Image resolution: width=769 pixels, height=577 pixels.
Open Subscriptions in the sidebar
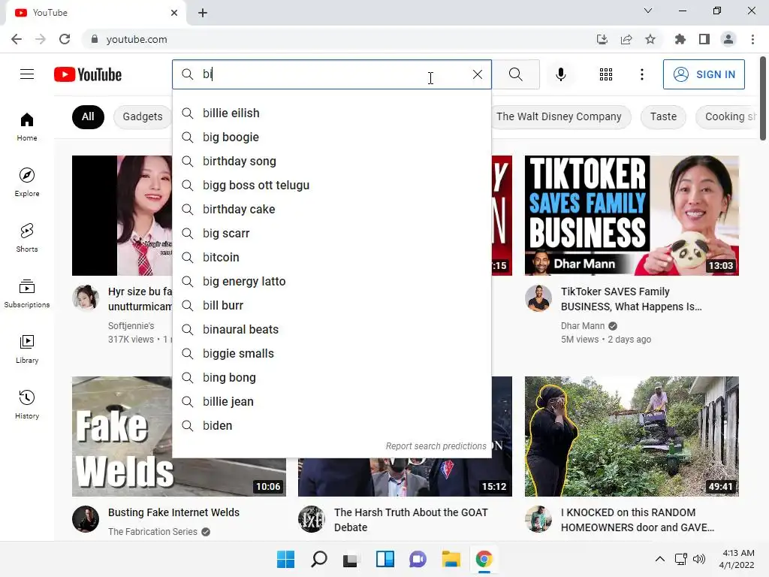pyautogui.click(x=27, y=294)
